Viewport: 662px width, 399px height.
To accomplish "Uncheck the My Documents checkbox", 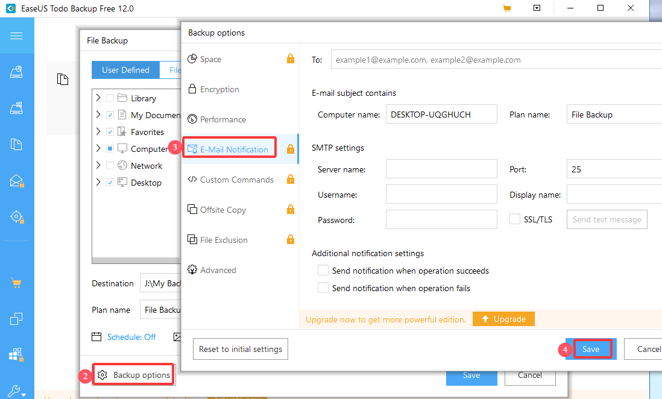I will [110, 115].
